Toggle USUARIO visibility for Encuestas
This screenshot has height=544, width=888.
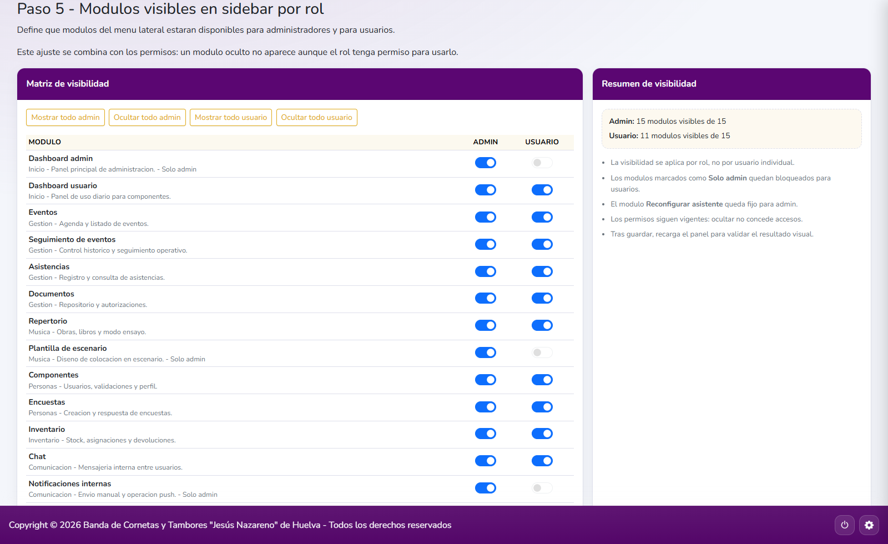click(x=542, y=407)
